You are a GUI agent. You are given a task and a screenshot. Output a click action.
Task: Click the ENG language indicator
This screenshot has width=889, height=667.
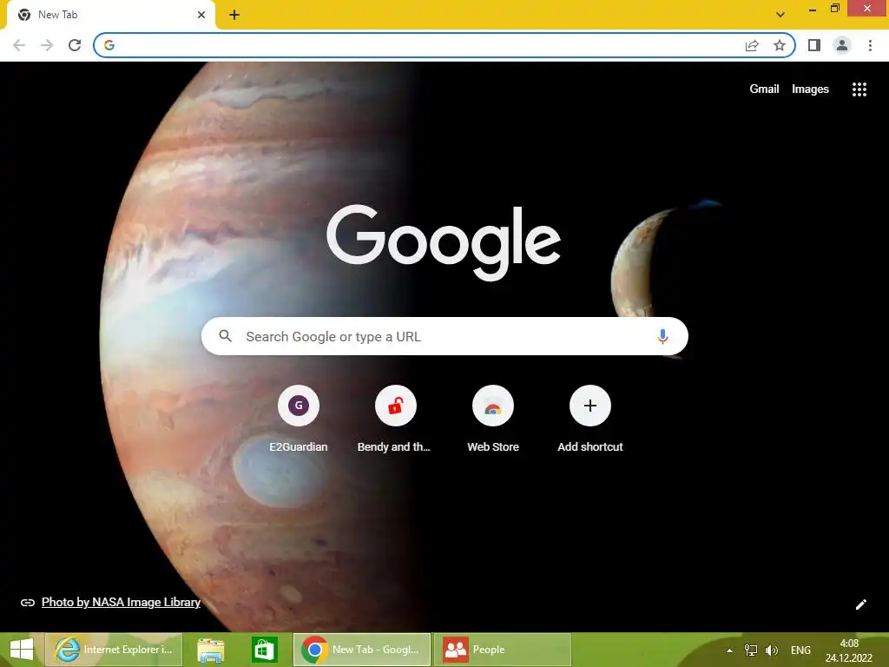[800, 650]
